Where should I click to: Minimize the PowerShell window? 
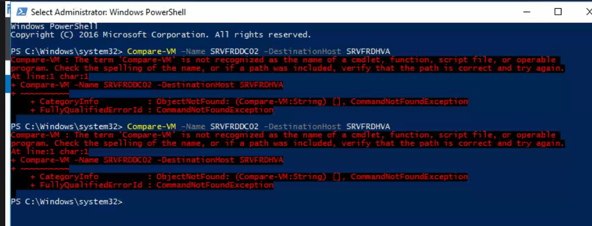[528, 12]
